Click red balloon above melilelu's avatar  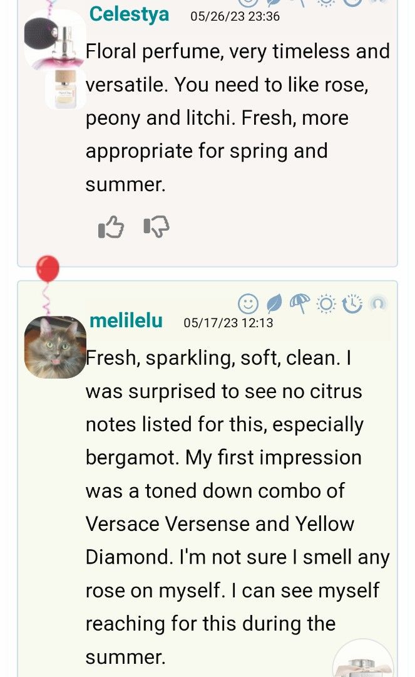pyautogui.click(x=48, y=269)
